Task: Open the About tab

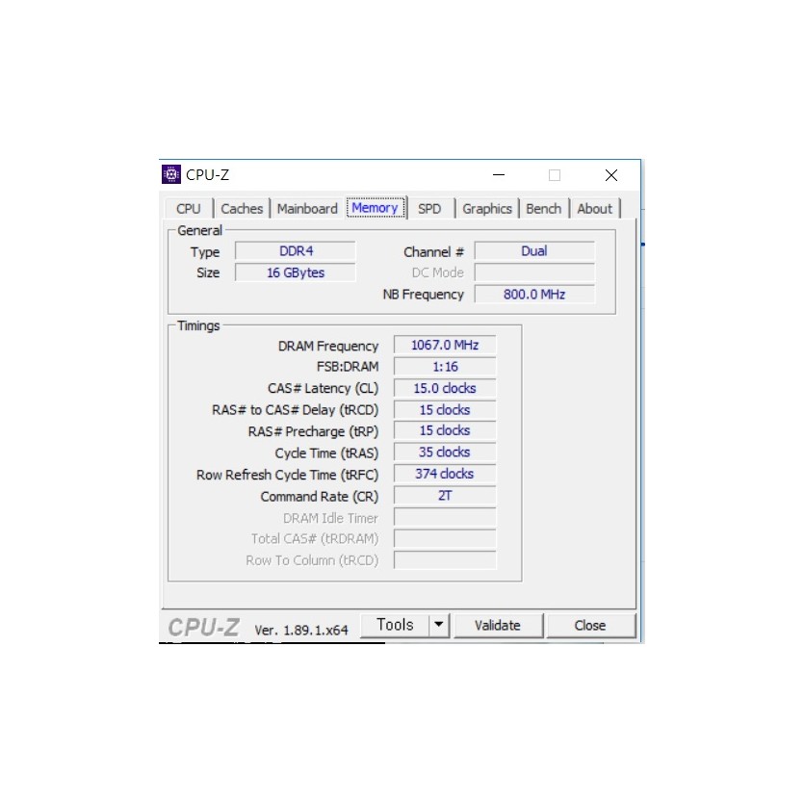Action: click(595, 209)
